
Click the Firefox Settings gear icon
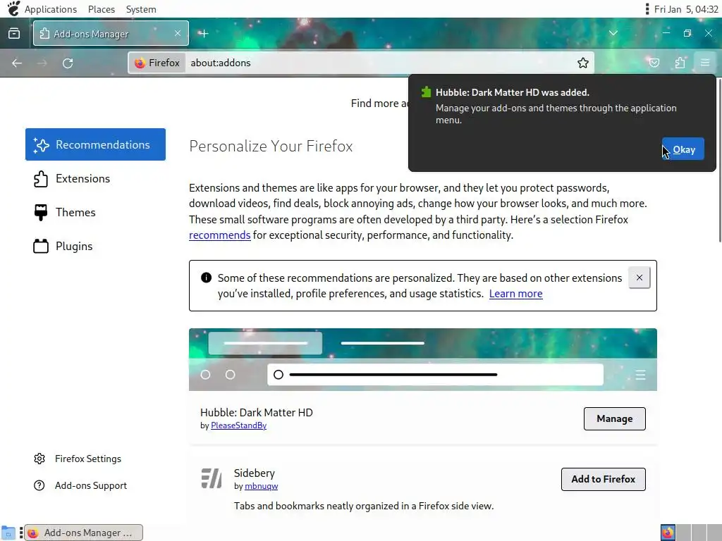pos(39,459)
